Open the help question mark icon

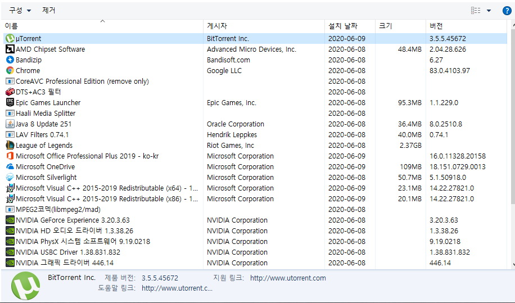pyautogui.click(x=507, y=11)
